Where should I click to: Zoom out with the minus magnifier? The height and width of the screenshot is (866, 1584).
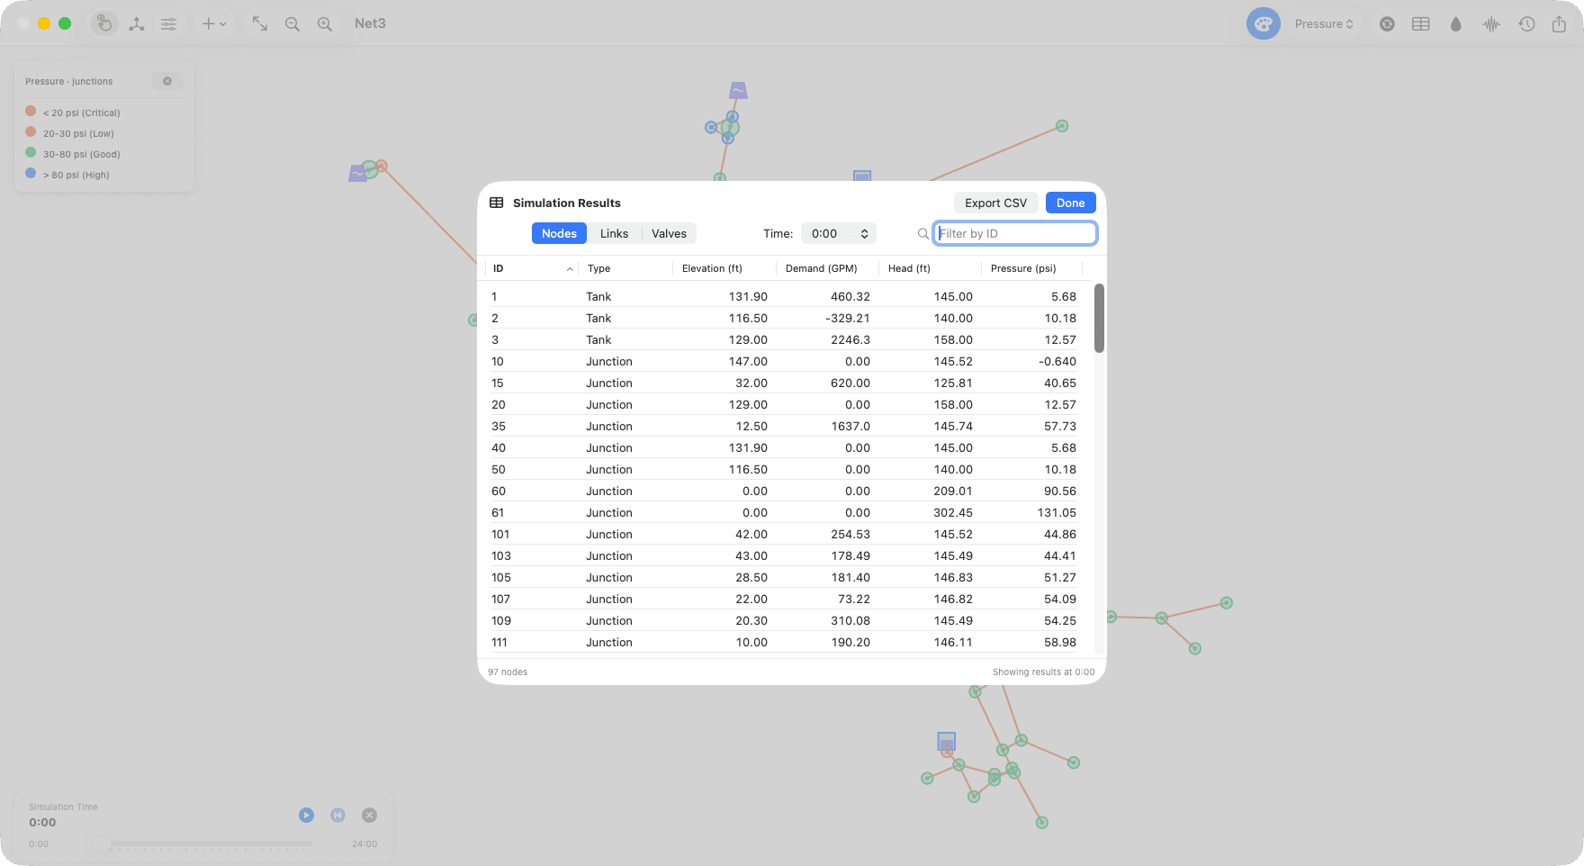coord(292,23)
